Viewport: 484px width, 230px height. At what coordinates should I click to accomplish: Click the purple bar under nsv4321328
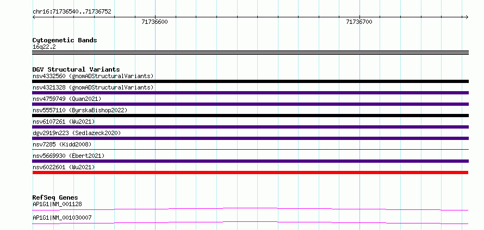click(x=250, y=93)
